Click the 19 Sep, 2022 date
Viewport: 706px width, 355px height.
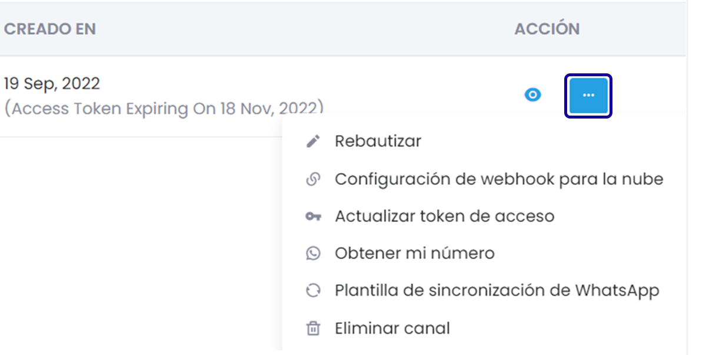coord(52,83)
